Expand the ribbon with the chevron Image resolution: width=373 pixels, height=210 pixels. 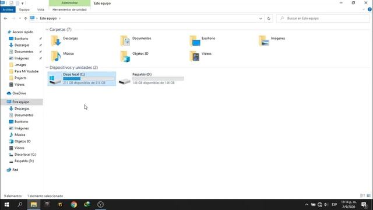pos(364,9)
